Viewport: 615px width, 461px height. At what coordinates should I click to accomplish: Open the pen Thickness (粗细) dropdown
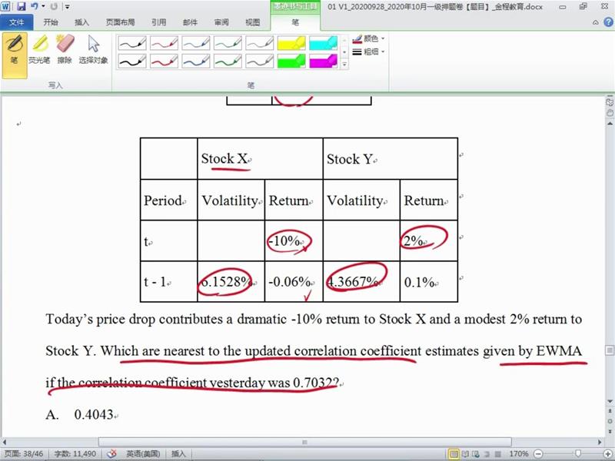pos(368,51)
